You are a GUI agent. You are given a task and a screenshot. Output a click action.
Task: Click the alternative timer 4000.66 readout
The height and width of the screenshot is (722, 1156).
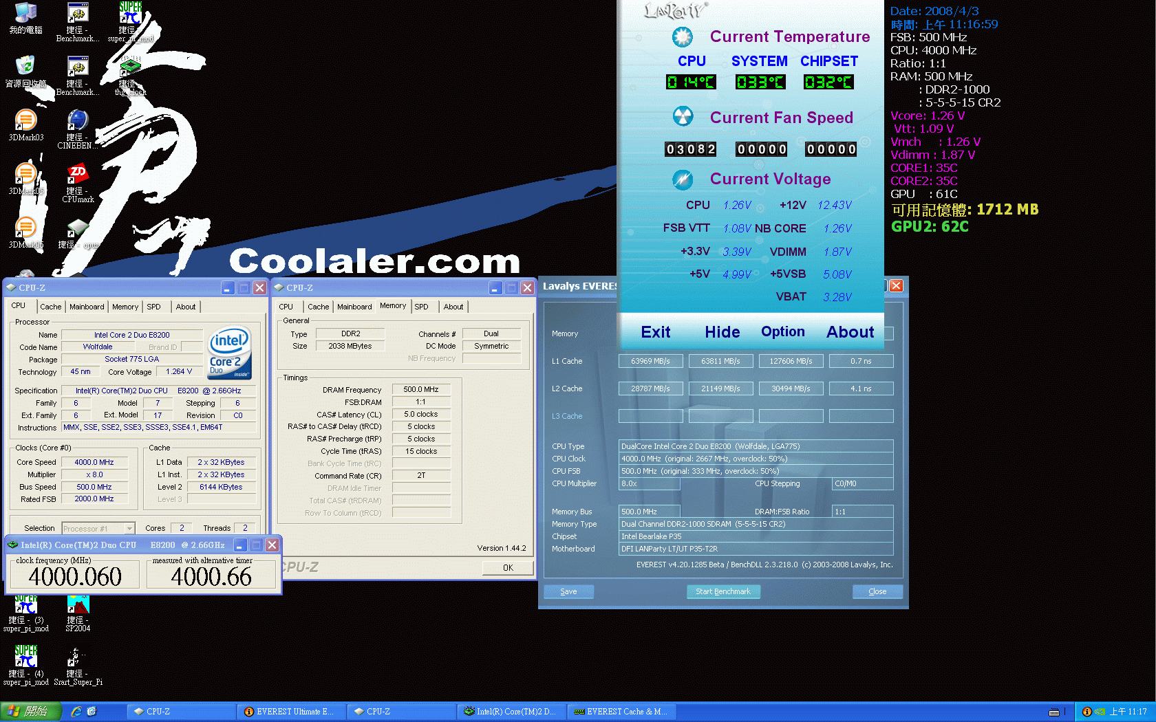pyautogui.click(x=211, y=576)
